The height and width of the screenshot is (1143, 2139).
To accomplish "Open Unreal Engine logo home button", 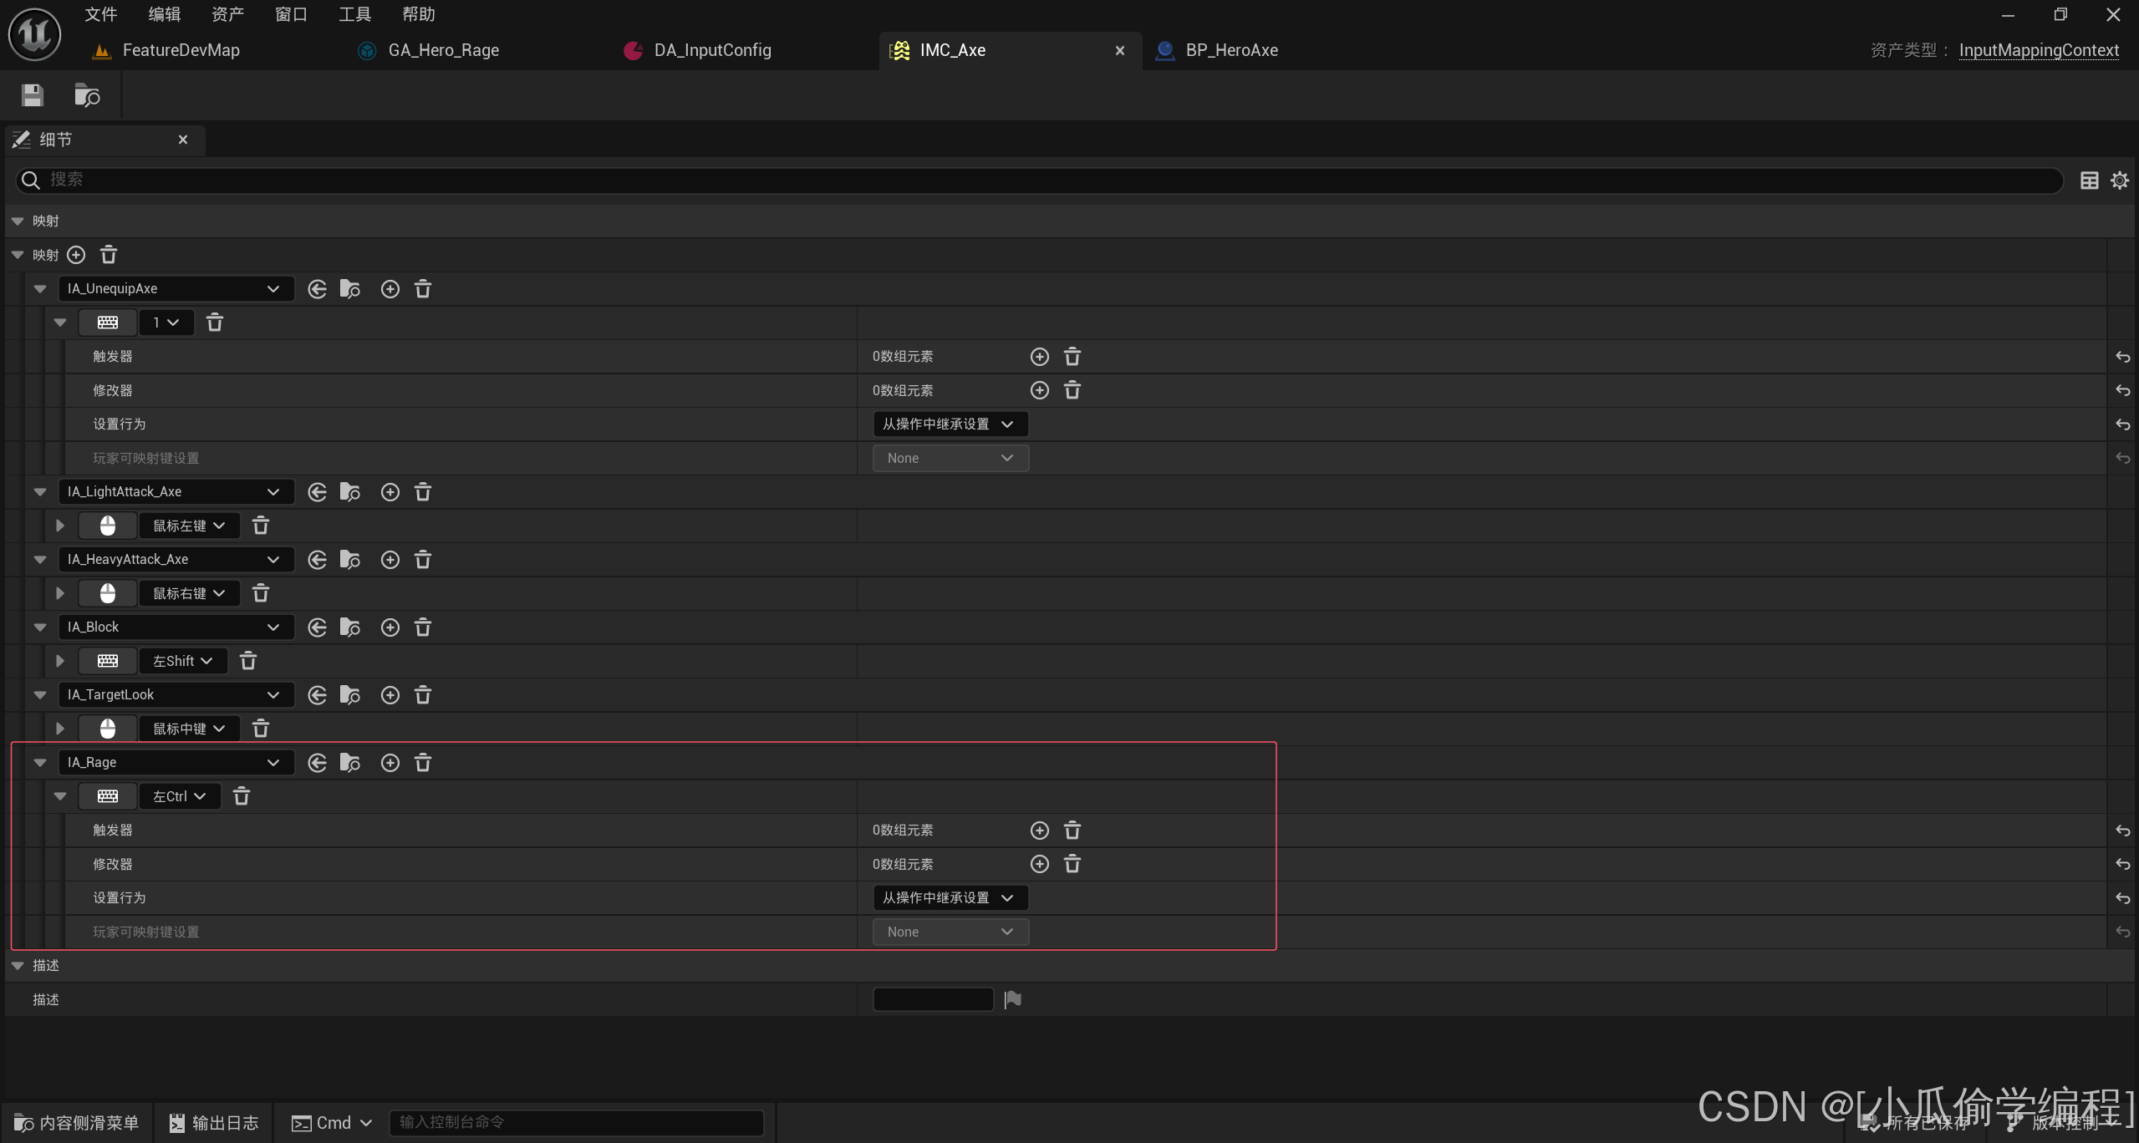I will (34, 34).
